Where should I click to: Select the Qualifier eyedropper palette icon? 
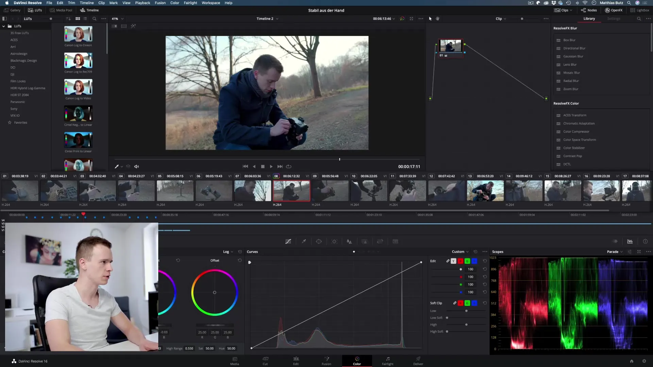point(304,241)
